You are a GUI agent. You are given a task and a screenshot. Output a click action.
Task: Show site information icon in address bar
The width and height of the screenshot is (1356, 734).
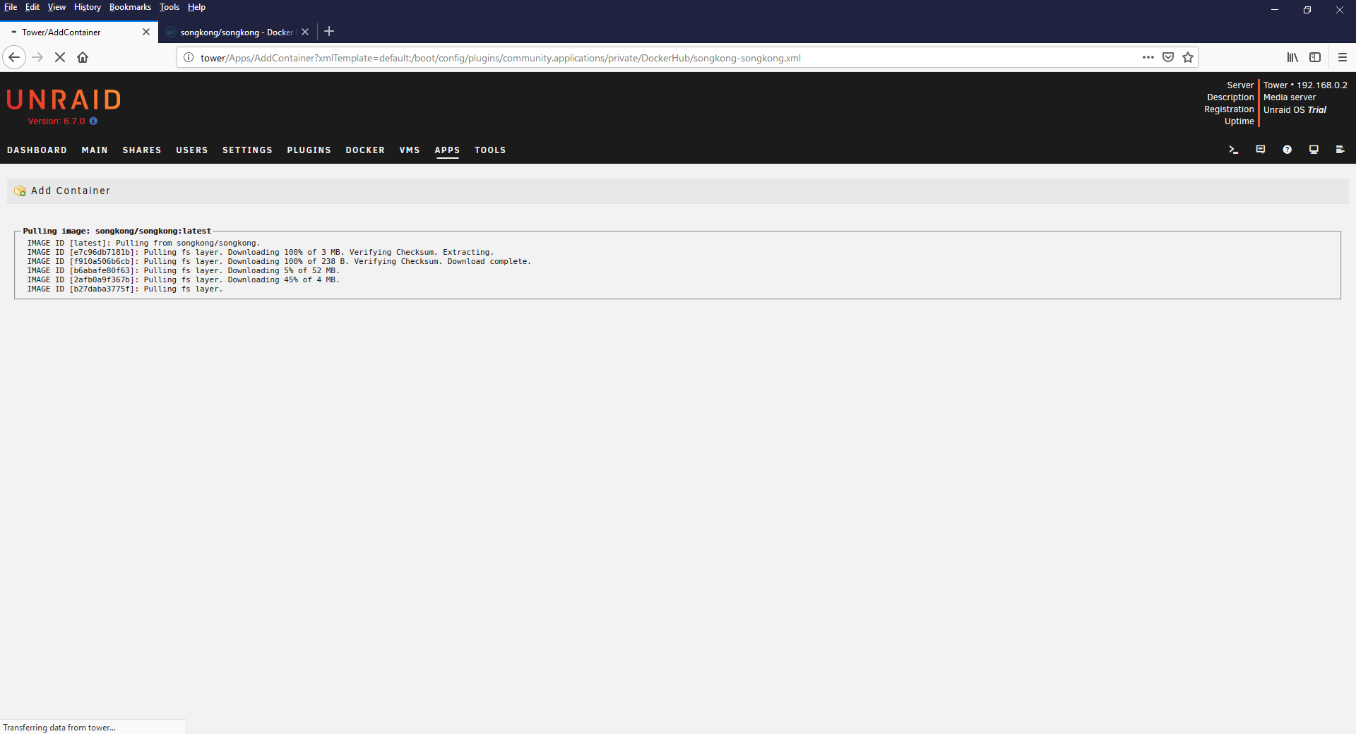pos(189,57)
